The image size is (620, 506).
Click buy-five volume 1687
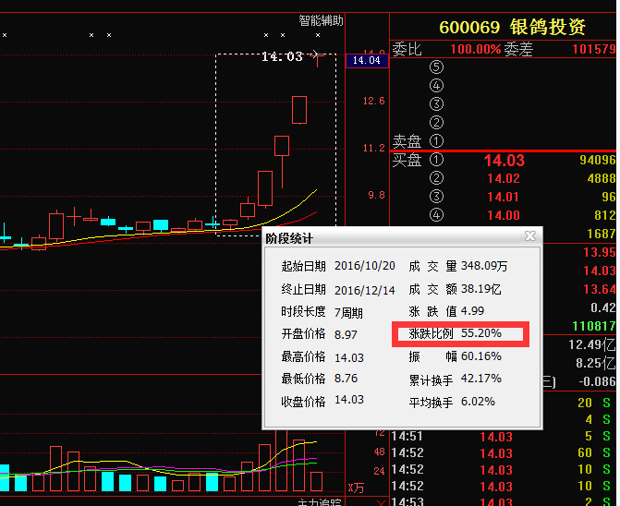pos(602,234)
